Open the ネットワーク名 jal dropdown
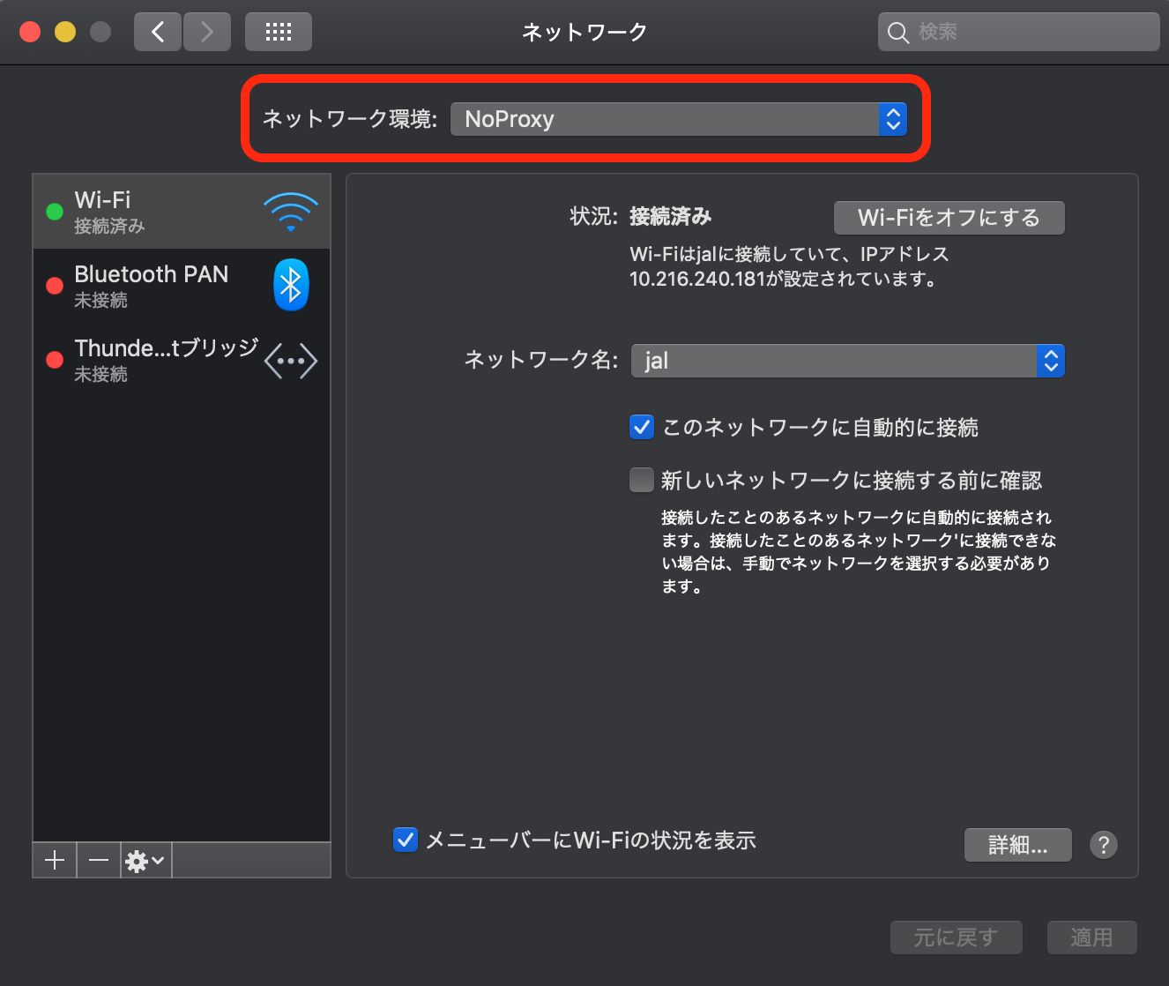1169x986 pixels. click(846, 360)
